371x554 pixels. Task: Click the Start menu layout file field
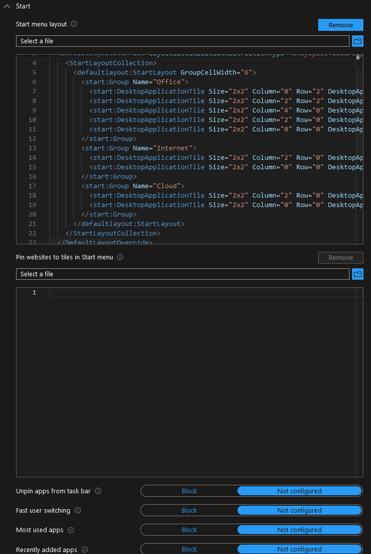point(182,41)
